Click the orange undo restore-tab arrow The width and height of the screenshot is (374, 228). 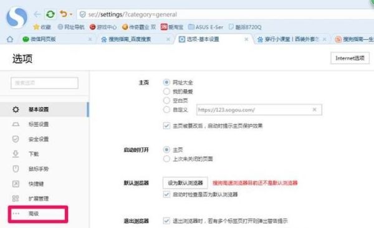point(64,14)
